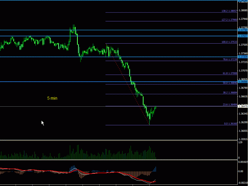This screenshot has height=186, width=248.
Task: Click 1.37505 on the price scale
Action: coord(243,45)
